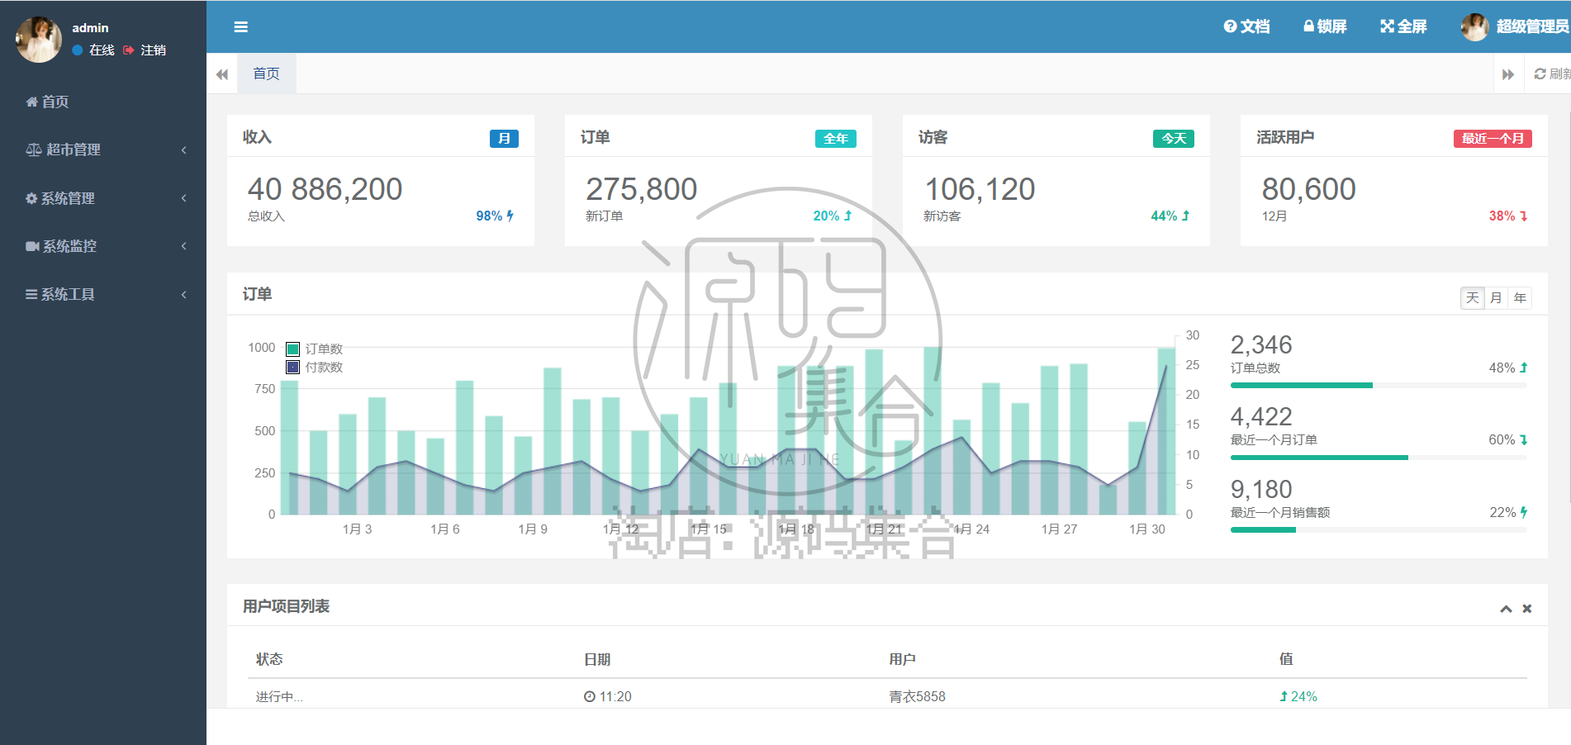Click the 日期 column header

tap(597, 659)
